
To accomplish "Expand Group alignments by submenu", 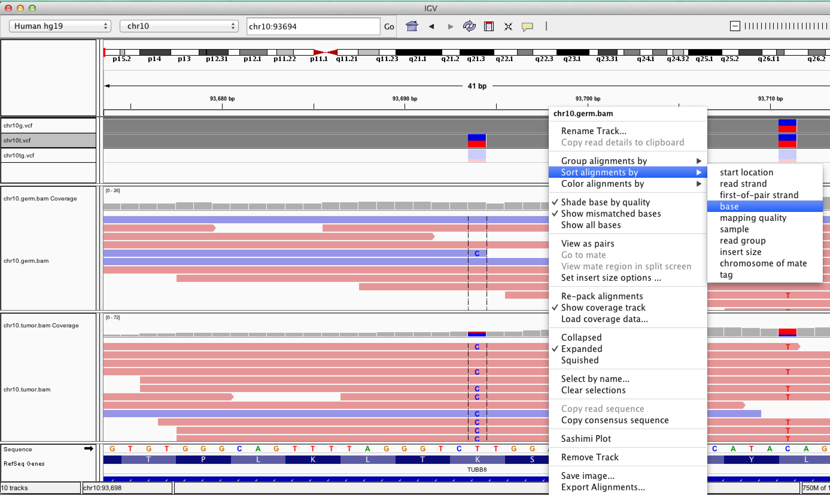I will [x=627, y=161].
